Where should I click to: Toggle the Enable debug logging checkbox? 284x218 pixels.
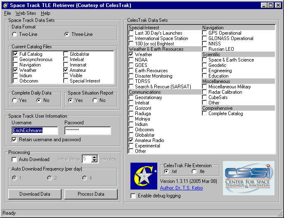(x=133, y=196)
